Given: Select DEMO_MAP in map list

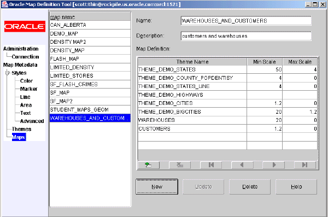Looking at the screenshot, I should point(90,33).
